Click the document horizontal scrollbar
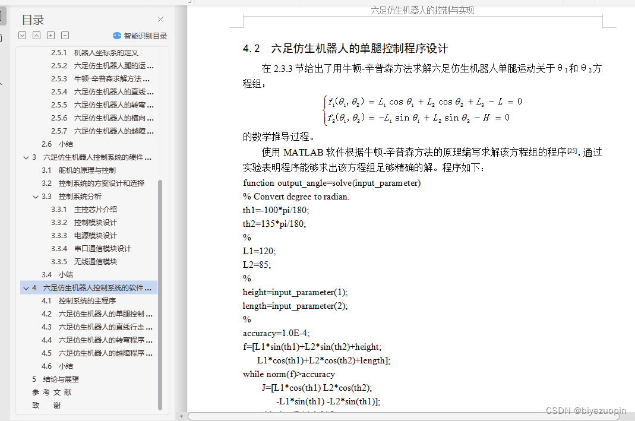This screenshot has width=635, height=421. [403, 416]
